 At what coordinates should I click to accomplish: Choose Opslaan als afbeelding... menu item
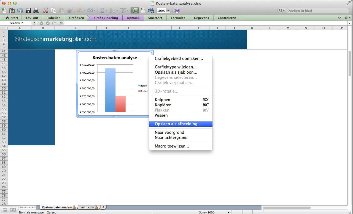180,124
